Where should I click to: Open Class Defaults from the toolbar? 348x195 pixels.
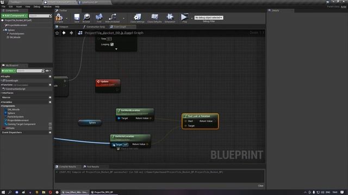click(154, 17)
